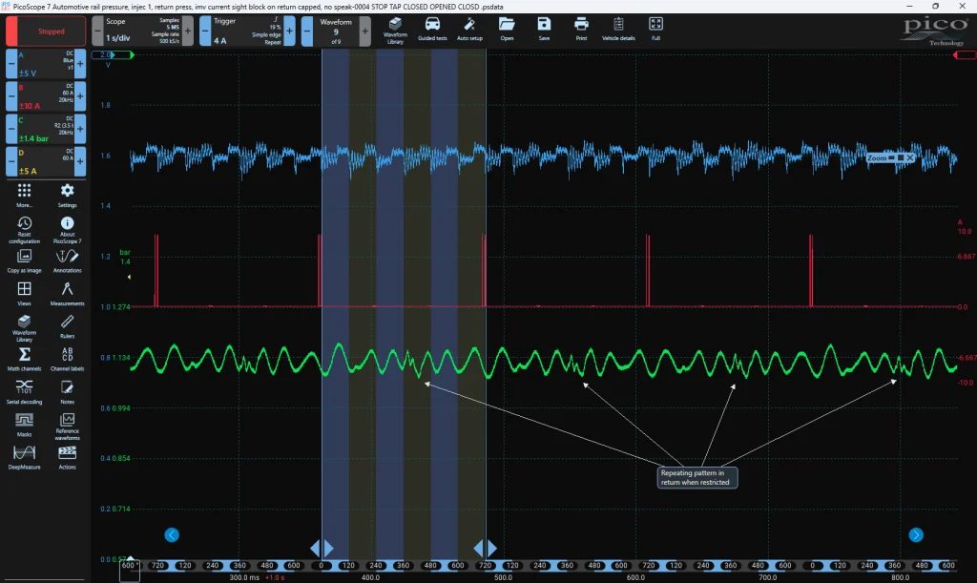This screenshot has width=977, height=583.
Task: Open the Actions tool
Action: pyautogui.click(x=68, y=458)
